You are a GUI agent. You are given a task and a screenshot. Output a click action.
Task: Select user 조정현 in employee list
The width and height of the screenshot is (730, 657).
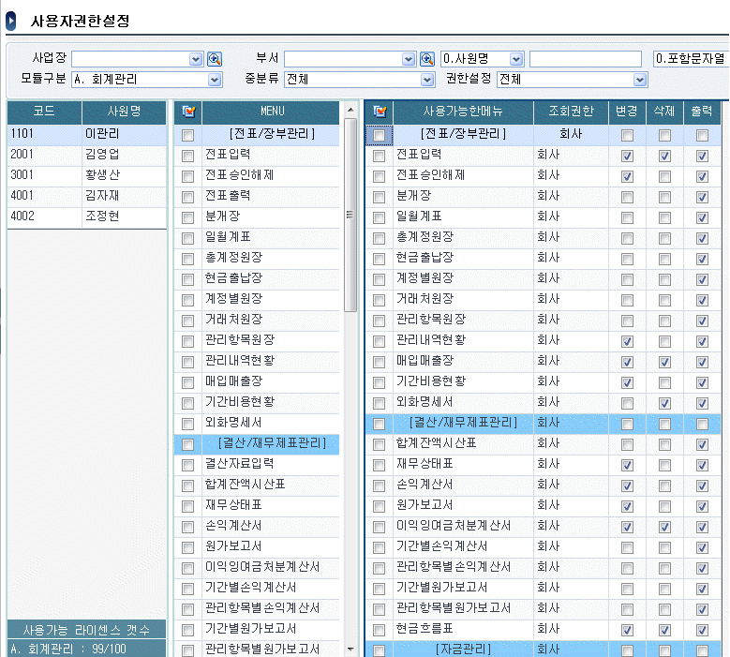[103, 217]
